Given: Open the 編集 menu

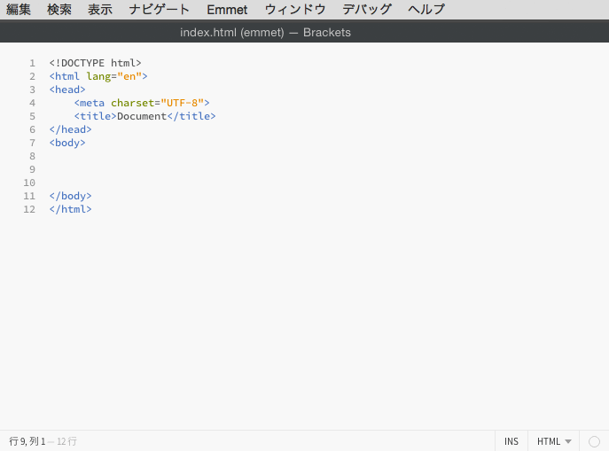Looking at the screenshot, I should point(19,10).
